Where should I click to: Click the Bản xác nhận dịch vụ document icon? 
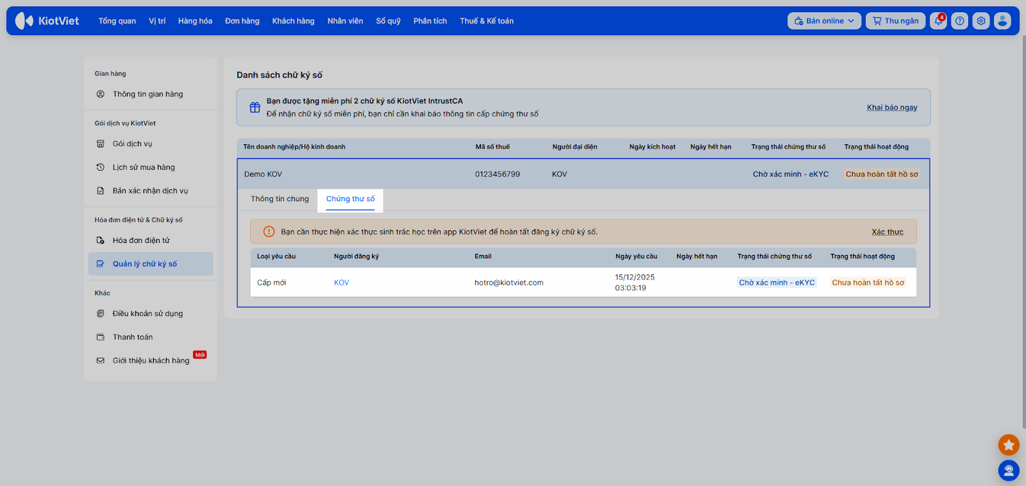tap(101, 190)
